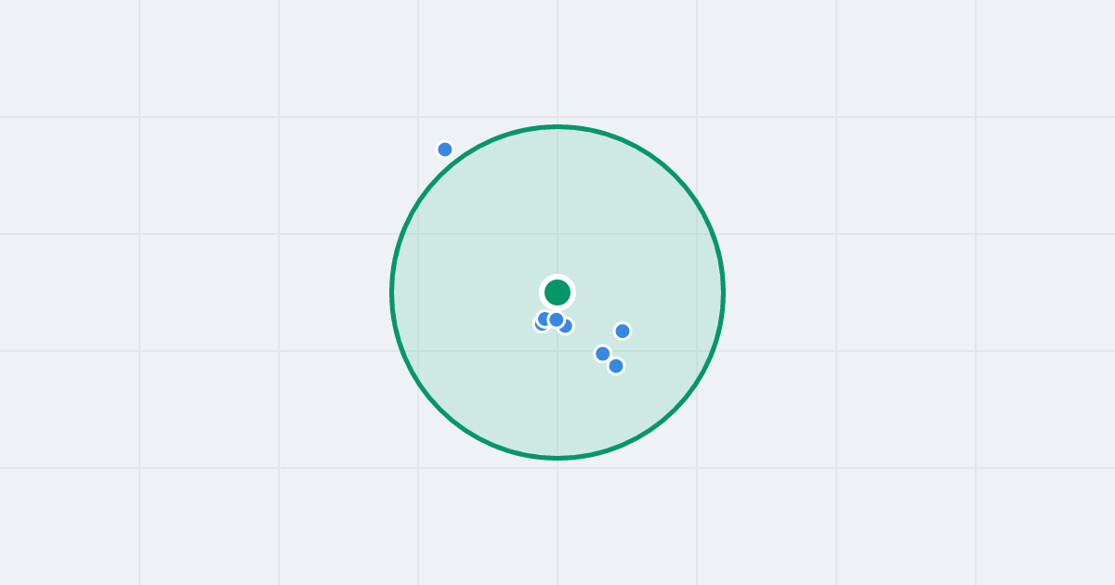
Task: Click the lower-left grid crossing inside the shaded circle
Action: click(x=418, y=351)
